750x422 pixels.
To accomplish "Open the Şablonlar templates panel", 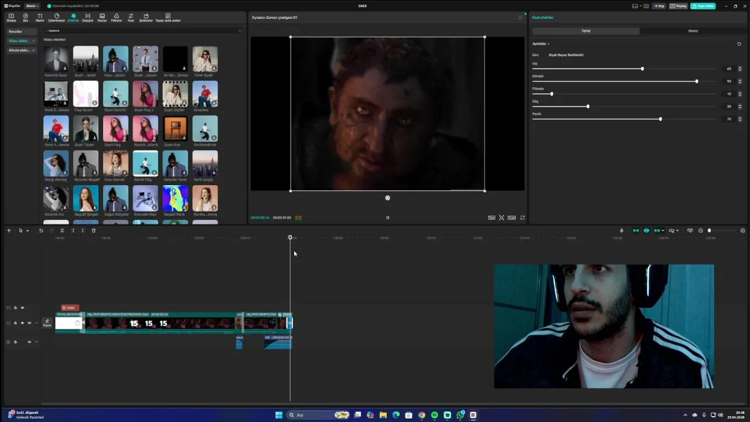I will 146,18.
